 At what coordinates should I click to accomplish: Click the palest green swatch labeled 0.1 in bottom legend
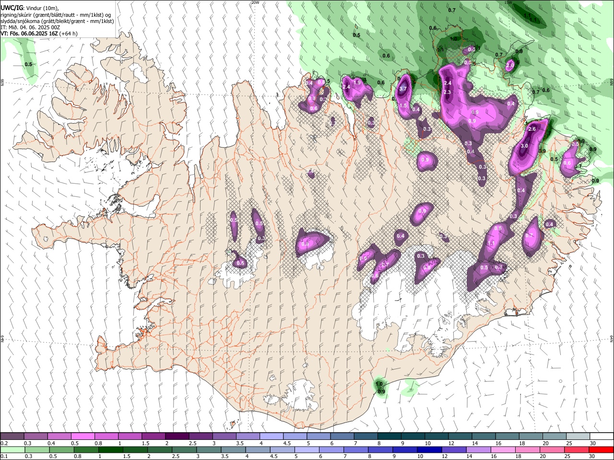click(x=12, y=449)
